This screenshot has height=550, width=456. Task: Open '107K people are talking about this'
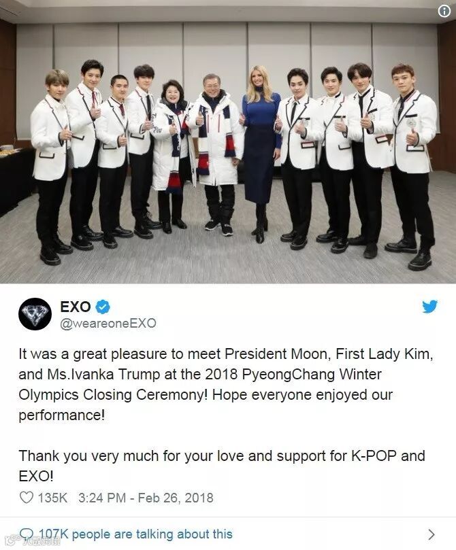[x=135, y=534]
